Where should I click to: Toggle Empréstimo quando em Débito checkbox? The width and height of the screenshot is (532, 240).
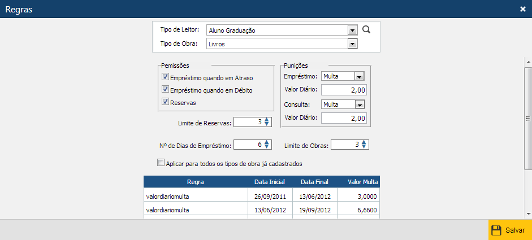166,89
